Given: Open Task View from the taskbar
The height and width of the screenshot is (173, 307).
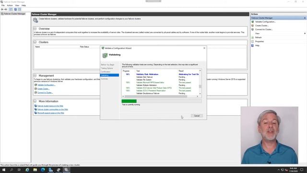Looking at the screenshot, I should (19, 170).
